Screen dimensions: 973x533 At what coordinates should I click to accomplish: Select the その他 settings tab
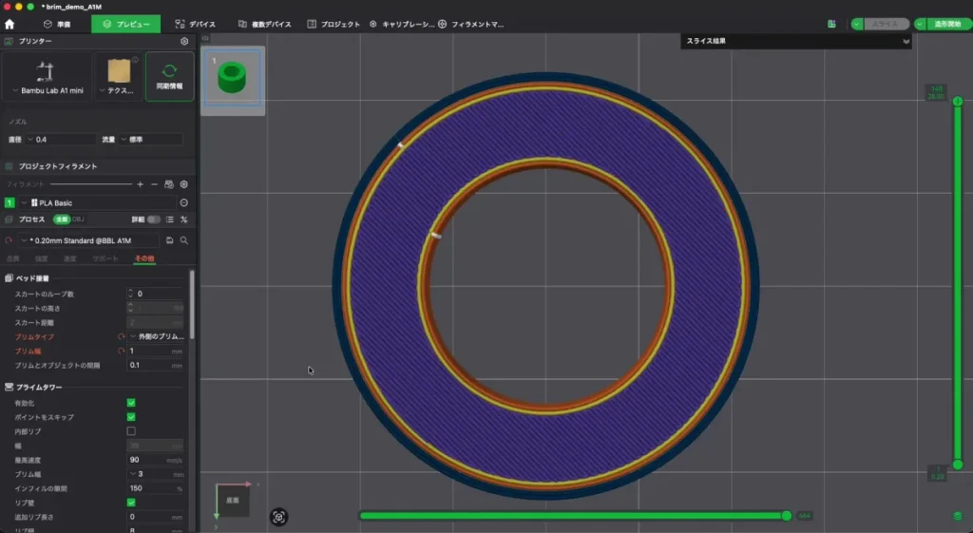click(x=144, y=258)
